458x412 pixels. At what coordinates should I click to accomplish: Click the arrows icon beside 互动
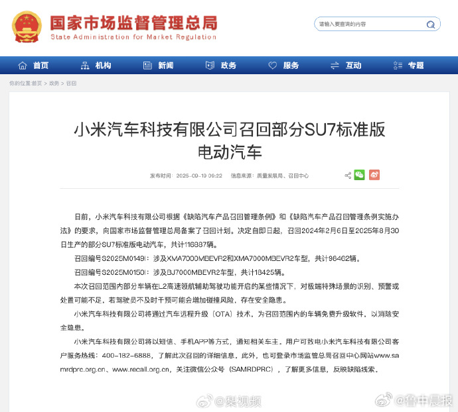coord(335,66)
